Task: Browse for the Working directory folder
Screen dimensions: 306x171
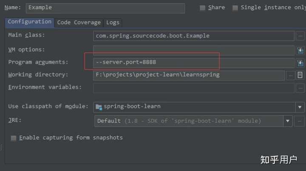Action: tap(290, 75)
